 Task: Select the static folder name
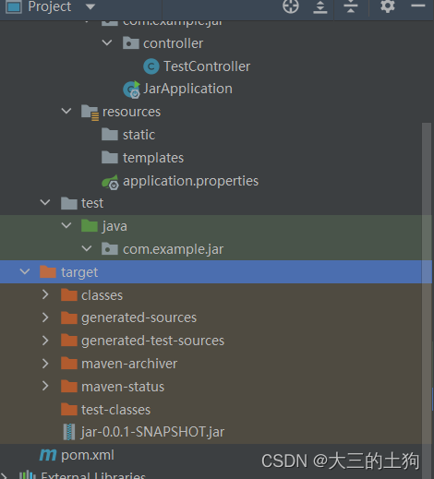139,135
